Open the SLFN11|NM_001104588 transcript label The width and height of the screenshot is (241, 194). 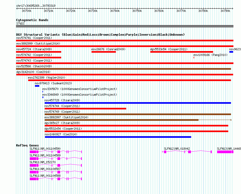(45, 176)
